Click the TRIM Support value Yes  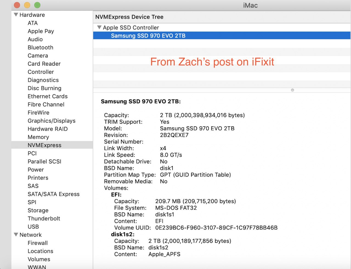pos(165,122)
